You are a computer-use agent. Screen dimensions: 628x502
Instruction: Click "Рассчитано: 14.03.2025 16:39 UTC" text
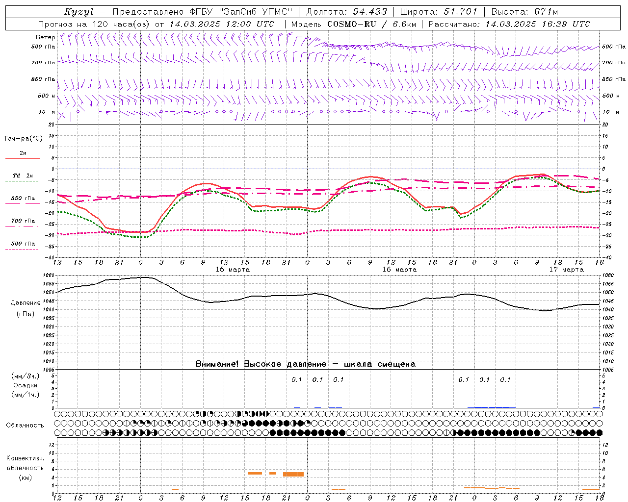509,24
